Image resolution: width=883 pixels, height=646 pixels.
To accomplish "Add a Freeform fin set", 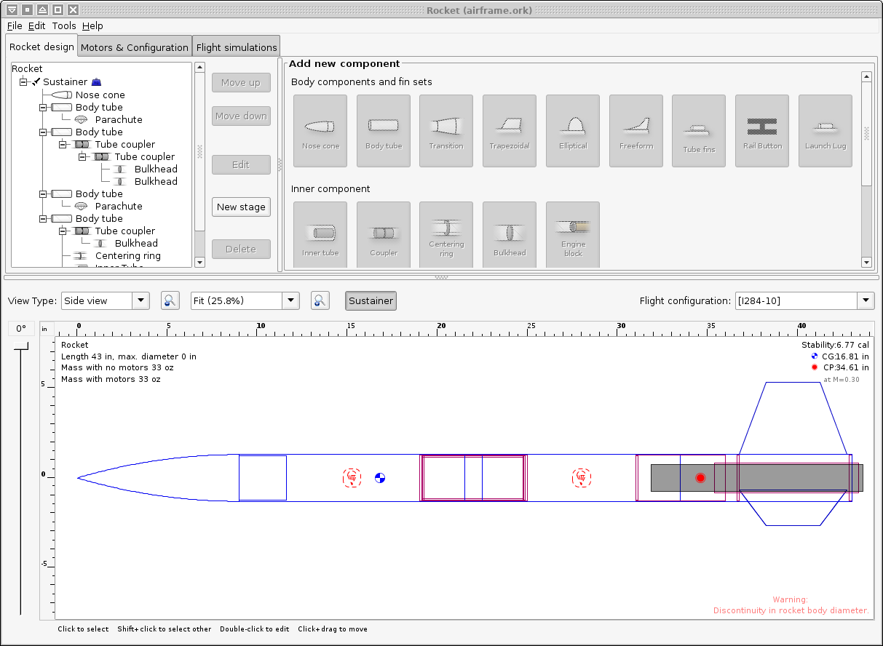I will pos(636,131).
